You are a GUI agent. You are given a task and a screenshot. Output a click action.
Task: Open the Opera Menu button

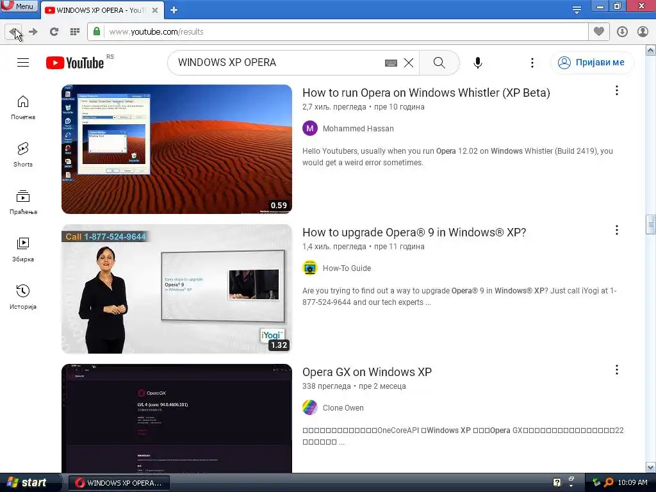(x=19, y=6)
